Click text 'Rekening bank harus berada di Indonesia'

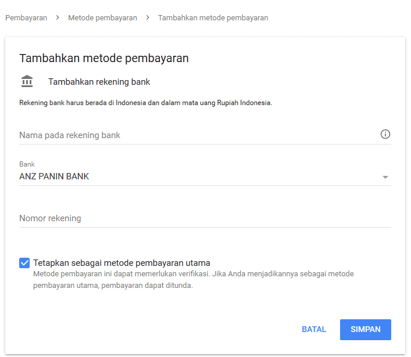[x=83, y=103]
